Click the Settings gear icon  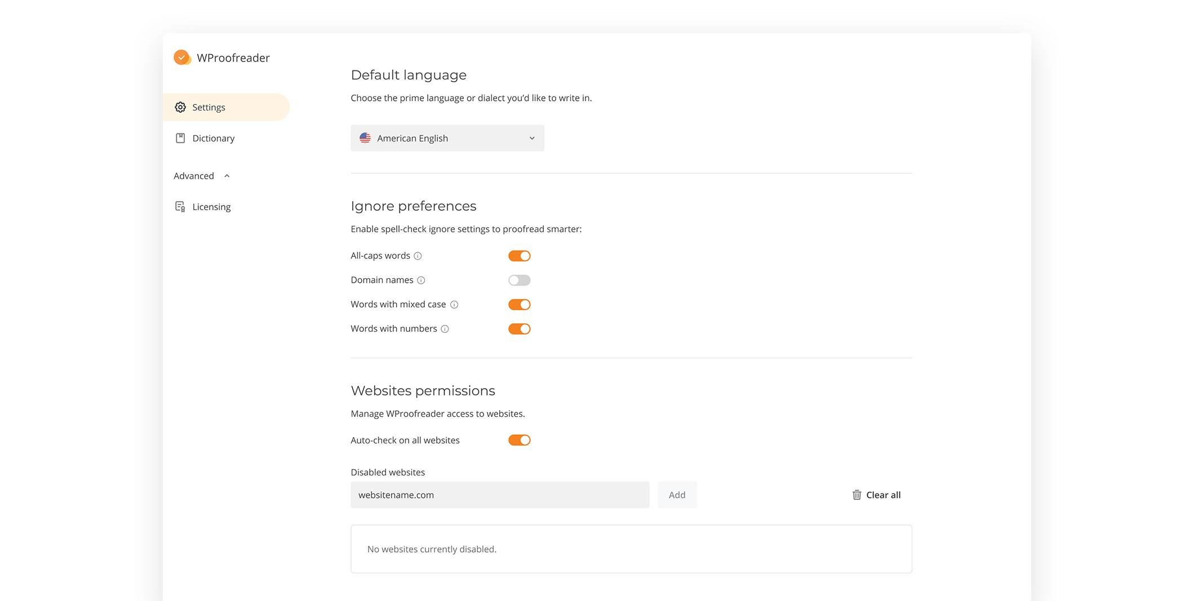(x=180, y=107)
